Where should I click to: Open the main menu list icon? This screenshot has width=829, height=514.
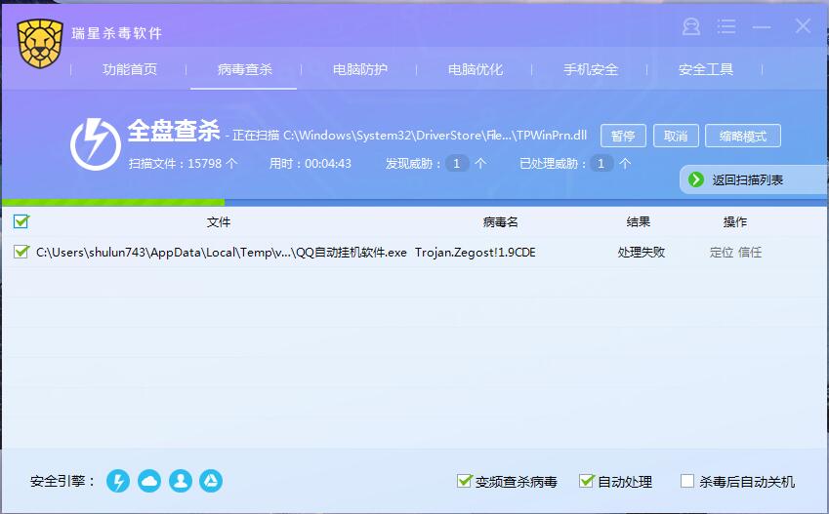point(726,26)
